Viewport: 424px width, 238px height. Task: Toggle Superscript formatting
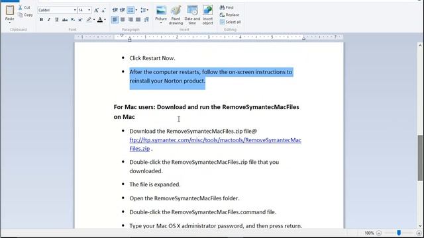pos(80,19)
